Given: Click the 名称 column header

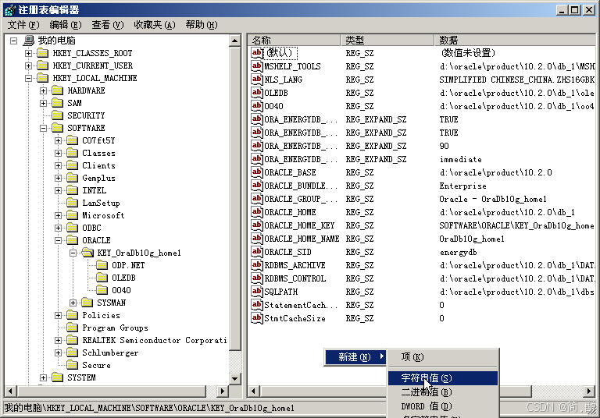Looking at the screenshot, I should (294, 40).
